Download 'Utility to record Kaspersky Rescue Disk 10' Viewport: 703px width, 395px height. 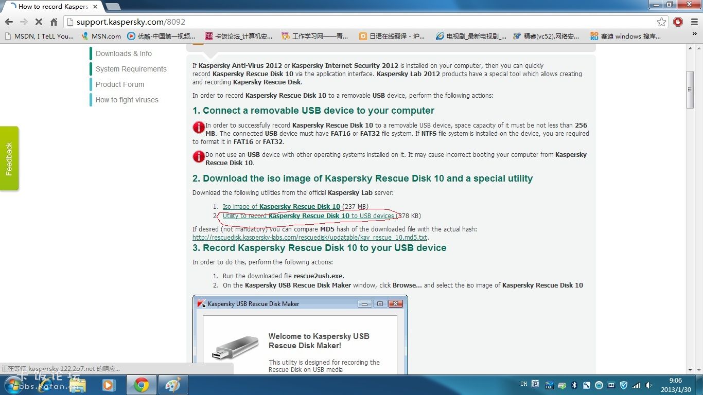(308, 216)
